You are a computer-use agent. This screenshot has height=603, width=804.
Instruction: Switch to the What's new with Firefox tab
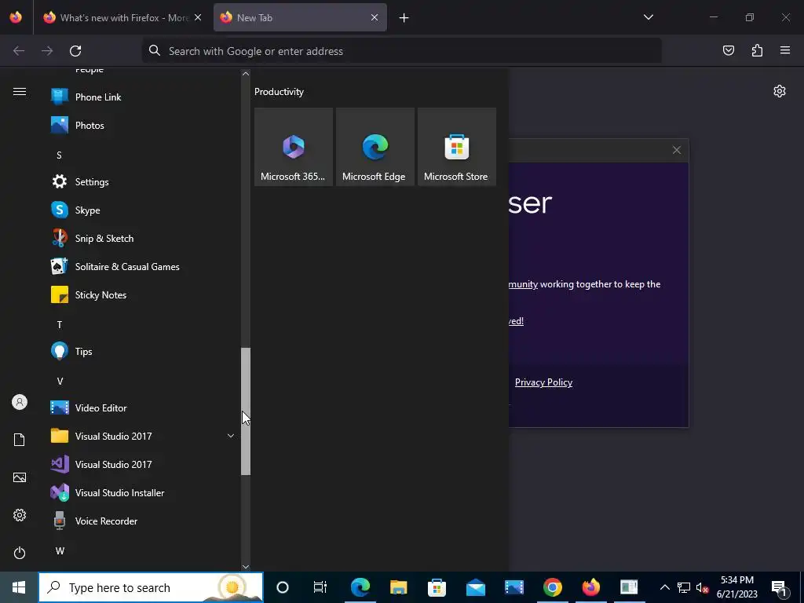coord(122,17)
